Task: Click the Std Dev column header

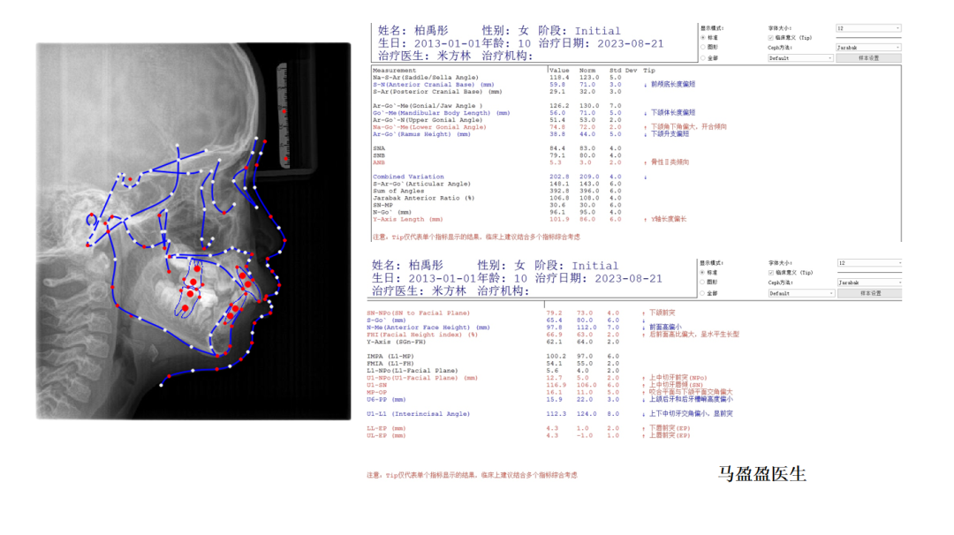Action: click(x=623, y=71)
